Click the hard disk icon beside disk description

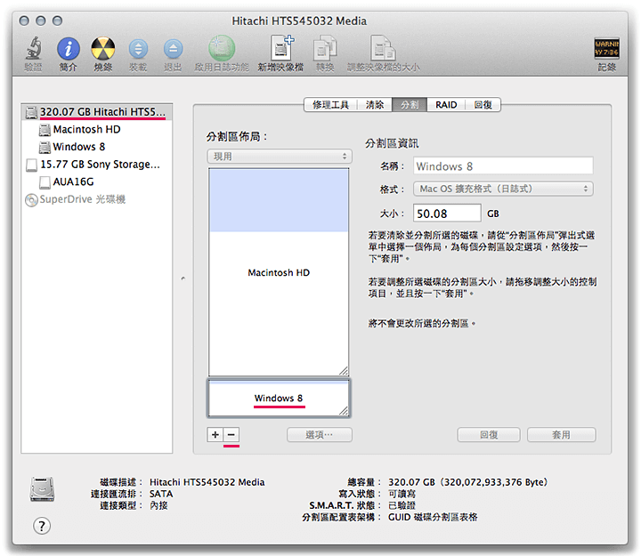coord(42,489)
